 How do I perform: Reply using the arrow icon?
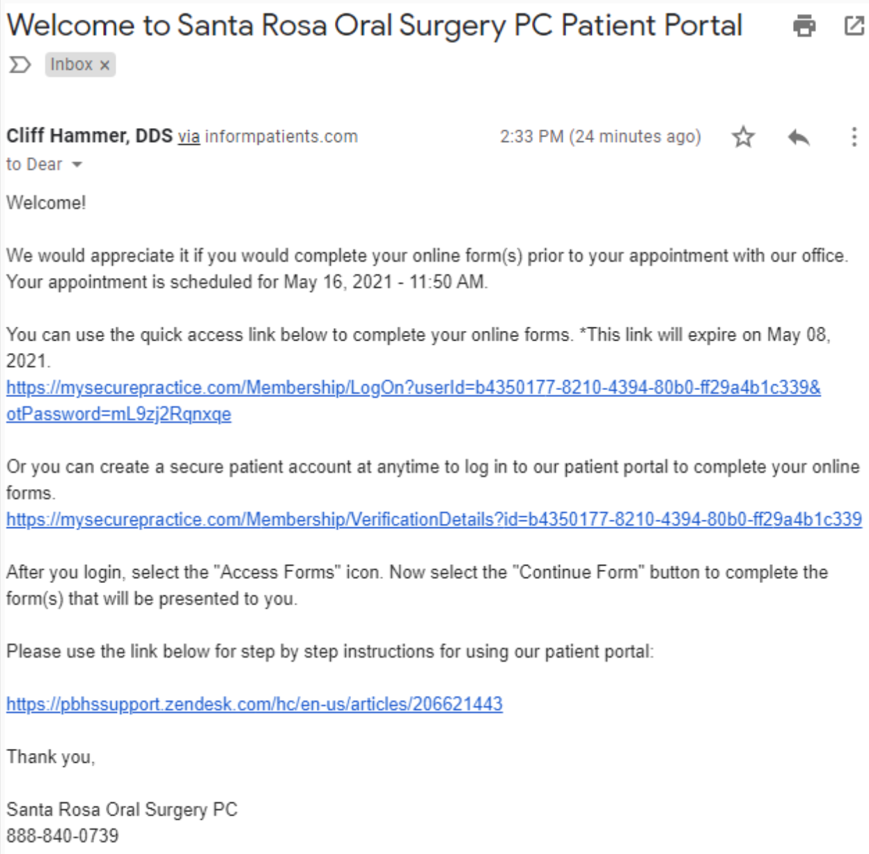point(799,137)
